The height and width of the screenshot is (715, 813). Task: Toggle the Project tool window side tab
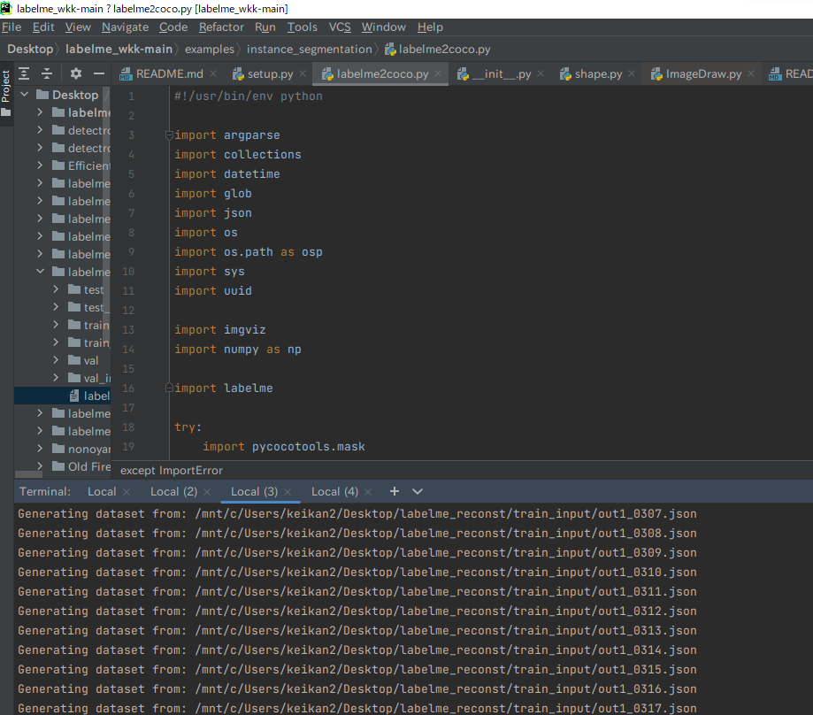click(6, 86)
